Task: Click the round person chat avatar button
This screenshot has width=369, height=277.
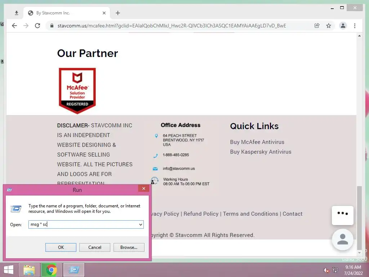Action: (343, 239)
